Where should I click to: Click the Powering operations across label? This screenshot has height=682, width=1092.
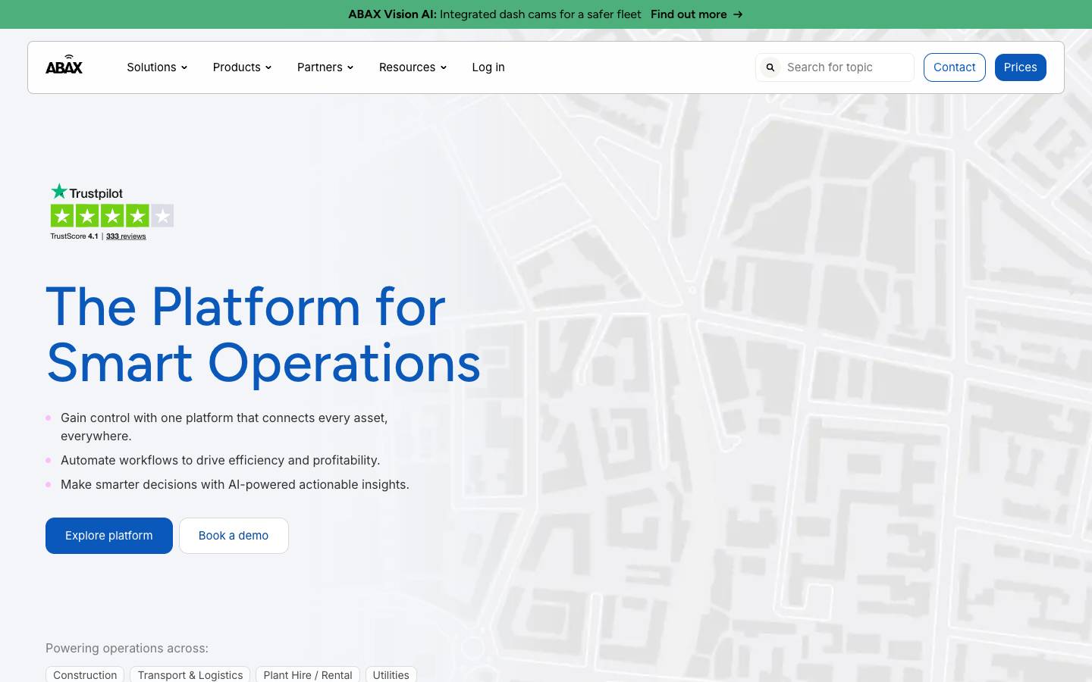[x=127, y=648]
